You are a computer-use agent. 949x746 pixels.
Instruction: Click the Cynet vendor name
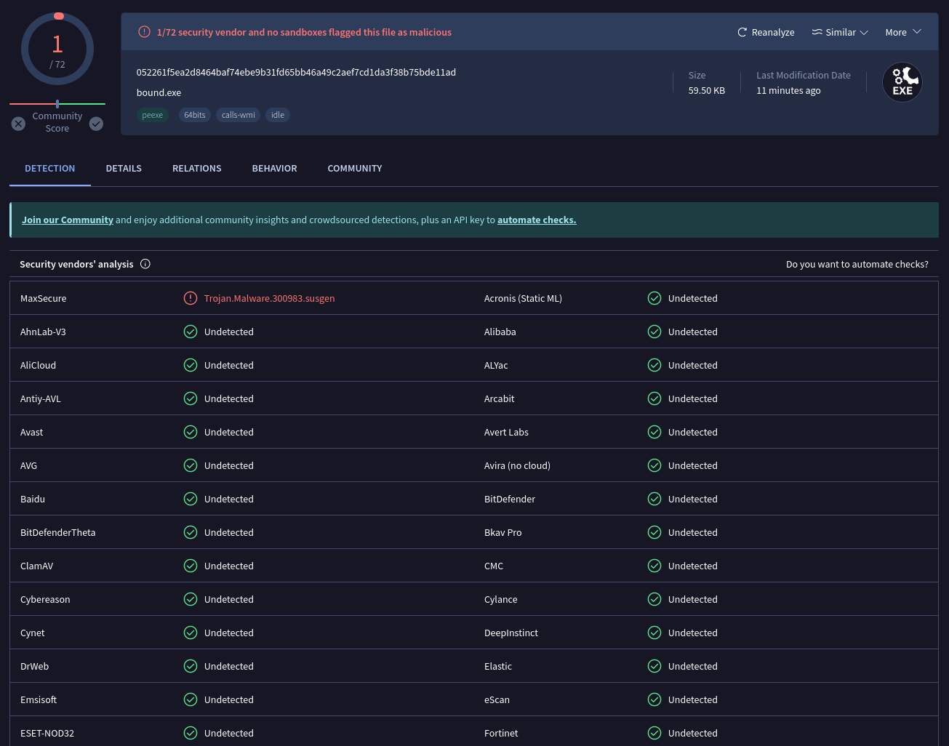coord(33,633)
